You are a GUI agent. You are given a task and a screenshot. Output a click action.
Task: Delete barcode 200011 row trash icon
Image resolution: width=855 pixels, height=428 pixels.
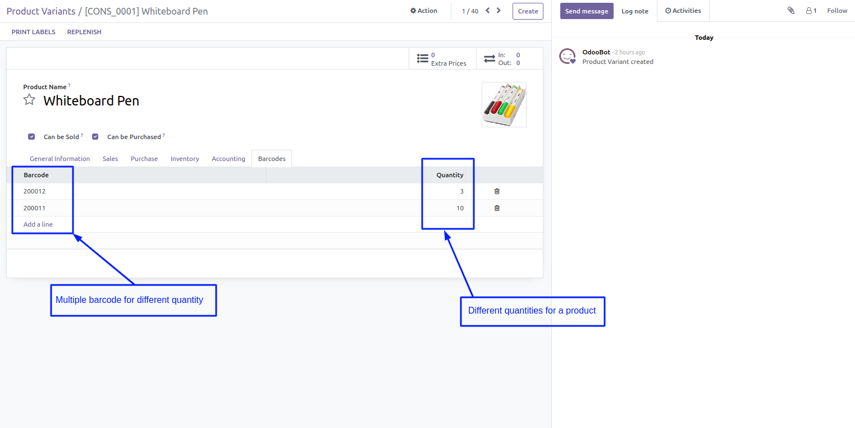point(497,208)
